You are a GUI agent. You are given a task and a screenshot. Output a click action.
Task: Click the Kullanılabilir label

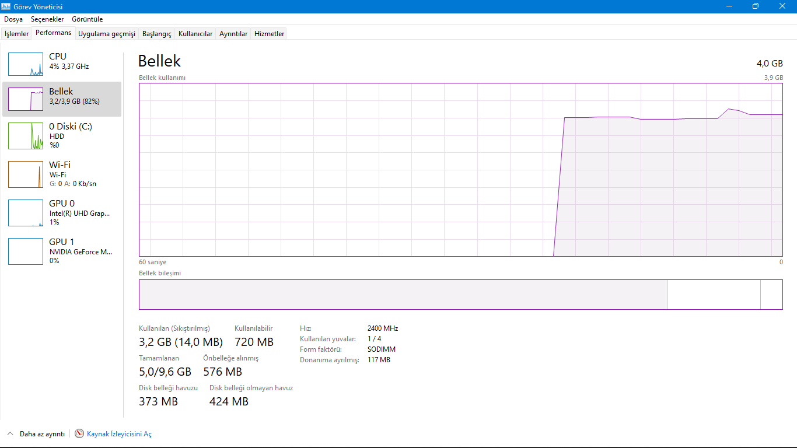pyautogui.click(x=253, y=328)
